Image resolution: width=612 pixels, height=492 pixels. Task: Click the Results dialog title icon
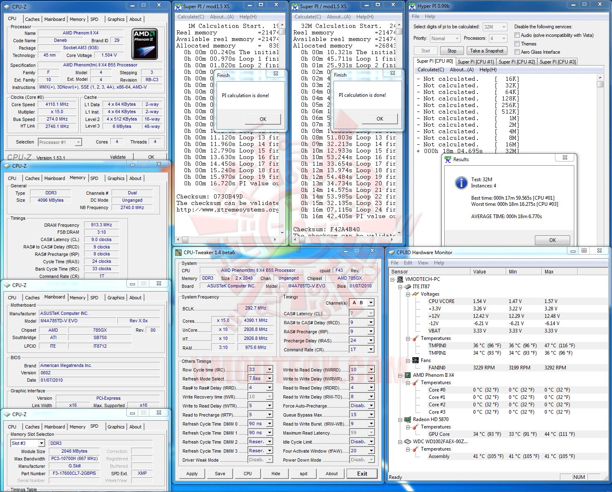[x=448, y=159]
